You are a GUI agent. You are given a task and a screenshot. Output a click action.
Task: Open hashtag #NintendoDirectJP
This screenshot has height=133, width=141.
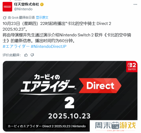(48, 47)
